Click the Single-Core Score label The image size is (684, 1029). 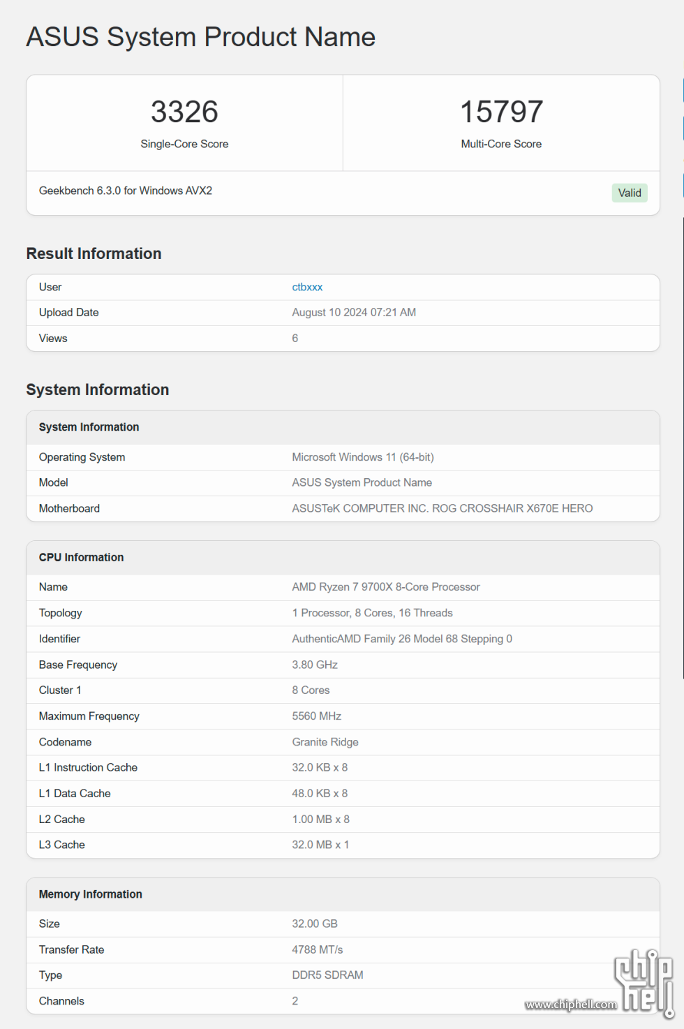(184, 144)
